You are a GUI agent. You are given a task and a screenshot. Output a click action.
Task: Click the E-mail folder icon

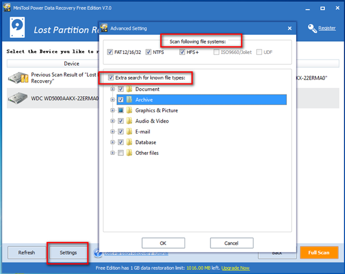(129, 132)
